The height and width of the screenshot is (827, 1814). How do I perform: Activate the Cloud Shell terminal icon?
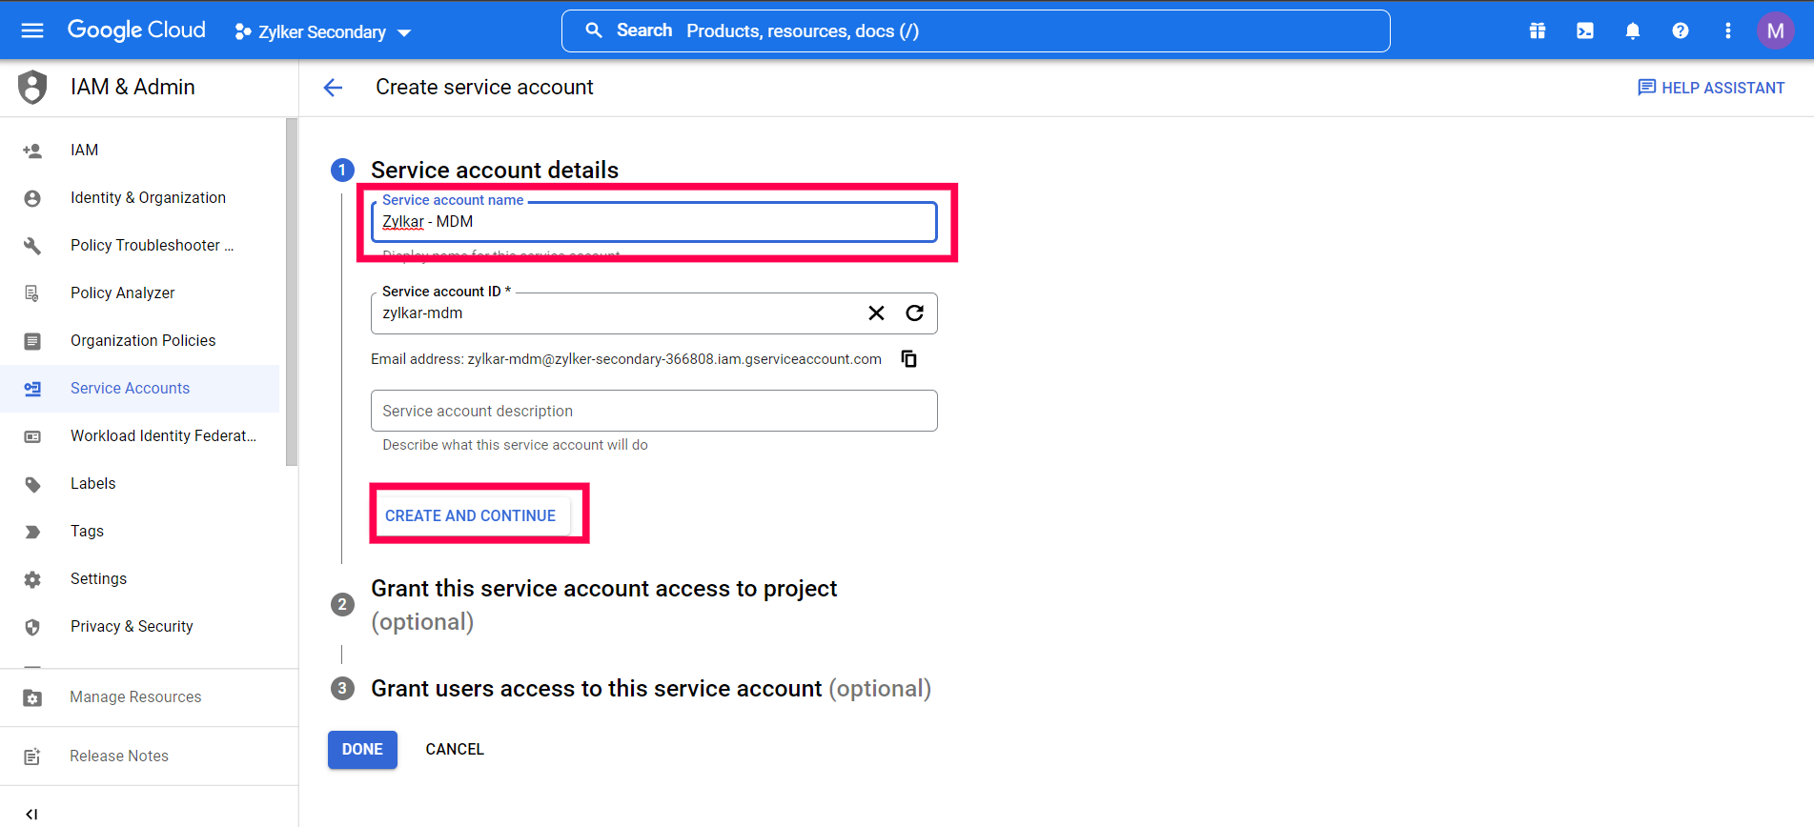coord(1585,30)
